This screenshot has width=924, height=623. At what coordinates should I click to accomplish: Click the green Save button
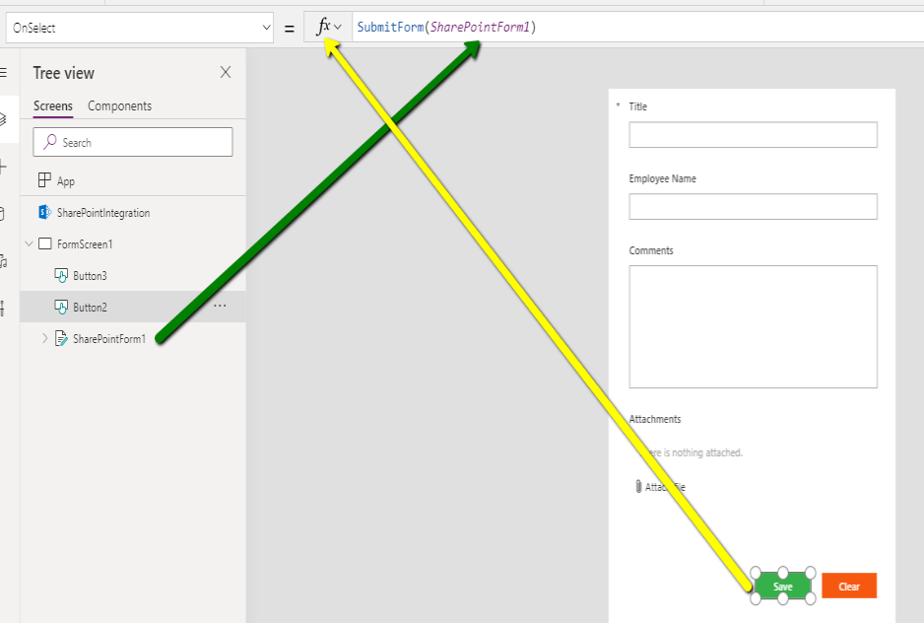tap(782, 587)
